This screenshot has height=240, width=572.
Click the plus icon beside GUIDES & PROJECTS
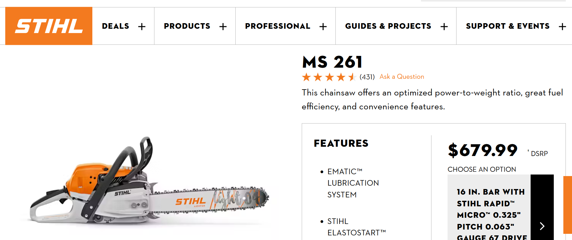click(444, 27)
